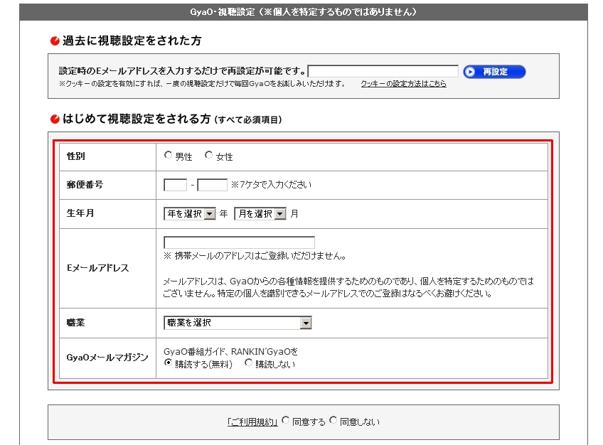
Task: Expand the 職業を選択 dropdown
Action: pyautogui.click(x=238, y=323)
